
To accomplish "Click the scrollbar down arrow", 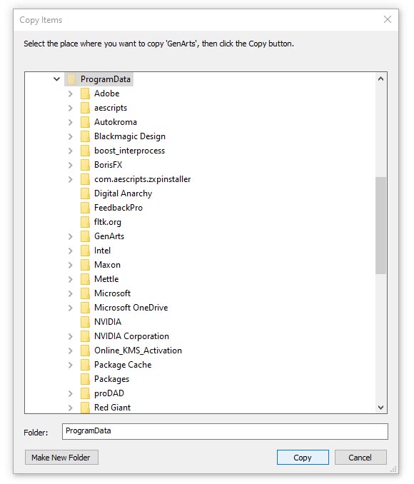I will 380,408.
